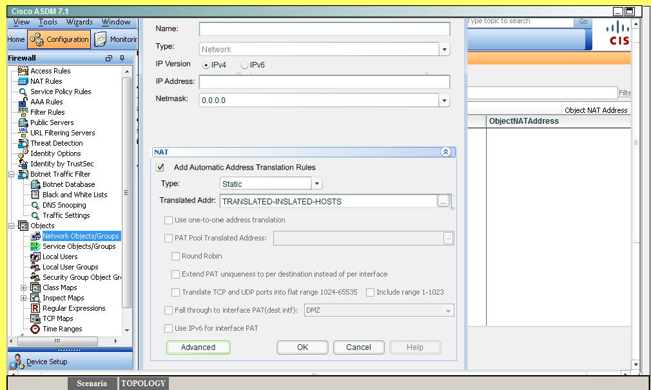
Task: Click the NAT Rules icon in Firewall tree
Action: pos(23,81)
